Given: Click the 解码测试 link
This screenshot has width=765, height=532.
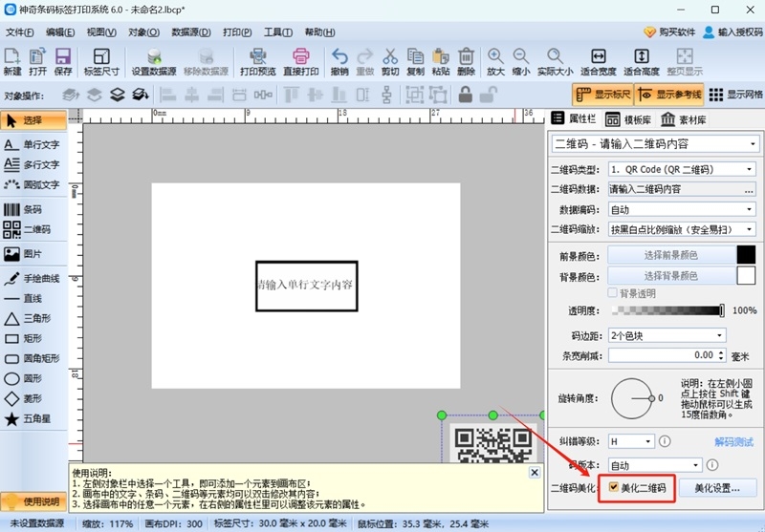Looking at the screenshot, I should [x=734, y=441].
